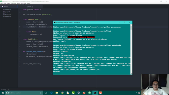Viewport: 169px width, 95px height.
Task: Open the Help menu
Action: point(29,3)
